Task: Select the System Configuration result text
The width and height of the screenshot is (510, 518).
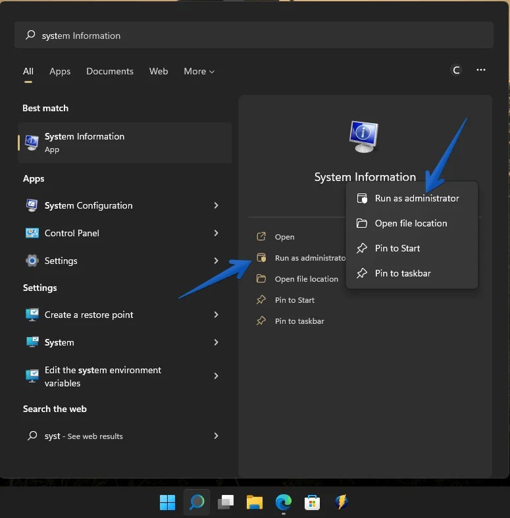Action: 89,205
